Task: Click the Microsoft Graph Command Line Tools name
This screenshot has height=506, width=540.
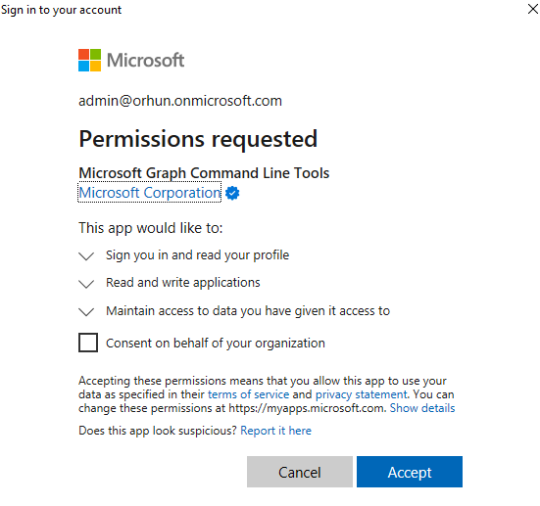Action: point(204,173)
